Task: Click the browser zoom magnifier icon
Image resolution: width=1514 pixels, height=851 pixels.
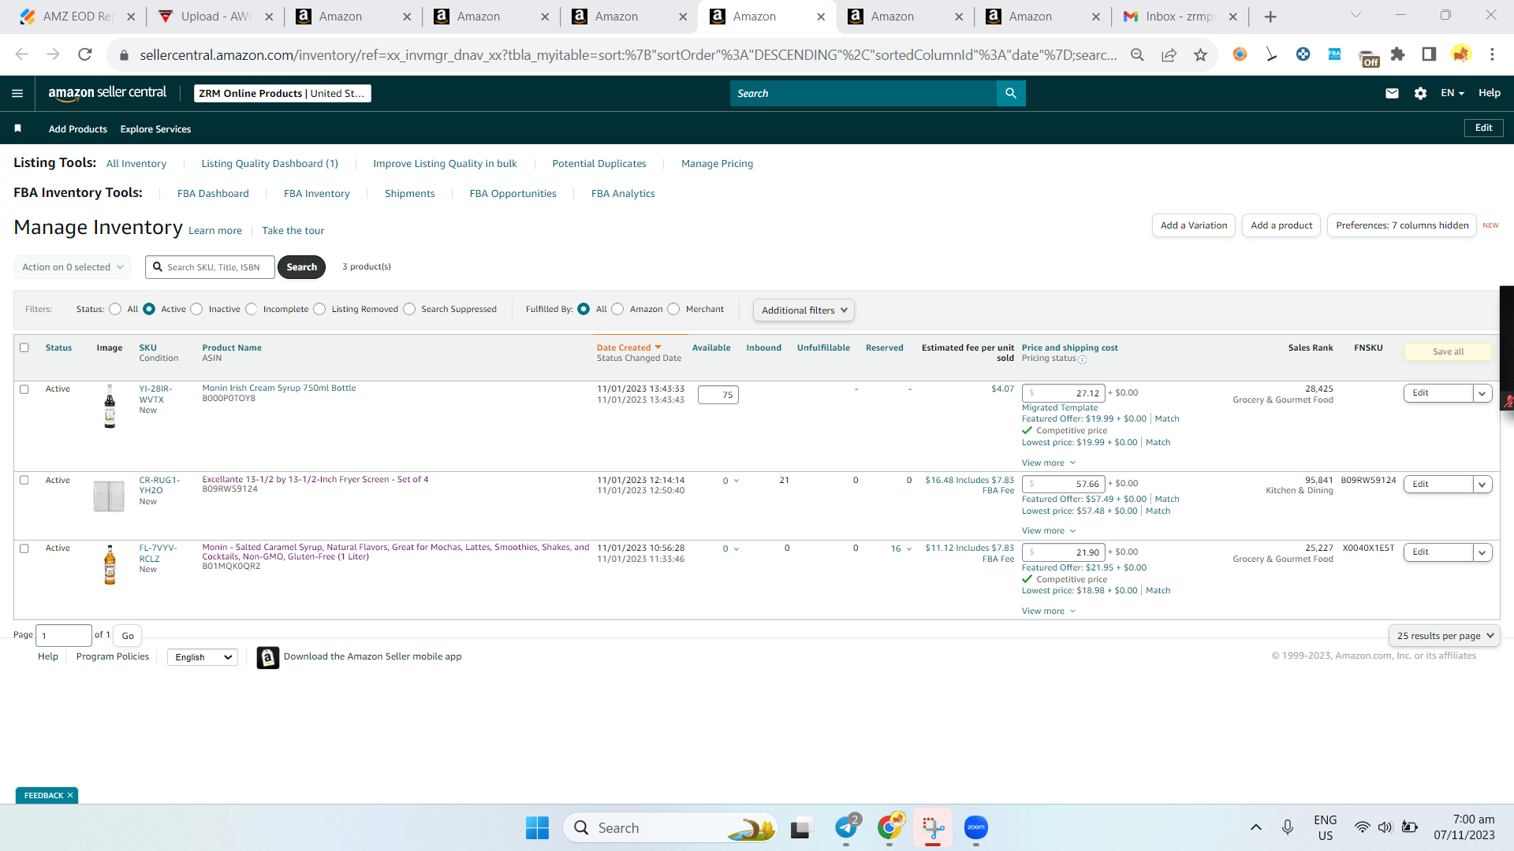Action: (1137, 54)
